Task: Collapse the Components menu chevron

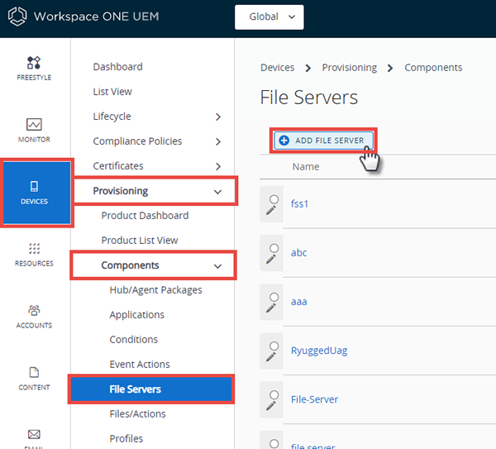Action: [217, 266]
